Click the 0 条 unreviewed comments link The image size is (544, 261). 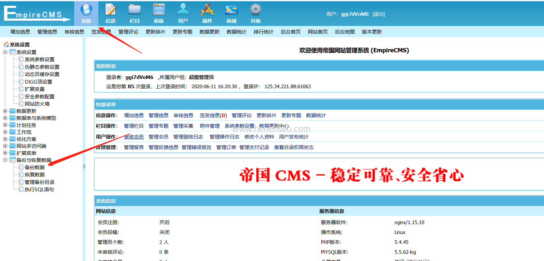[x=164, y=252]
